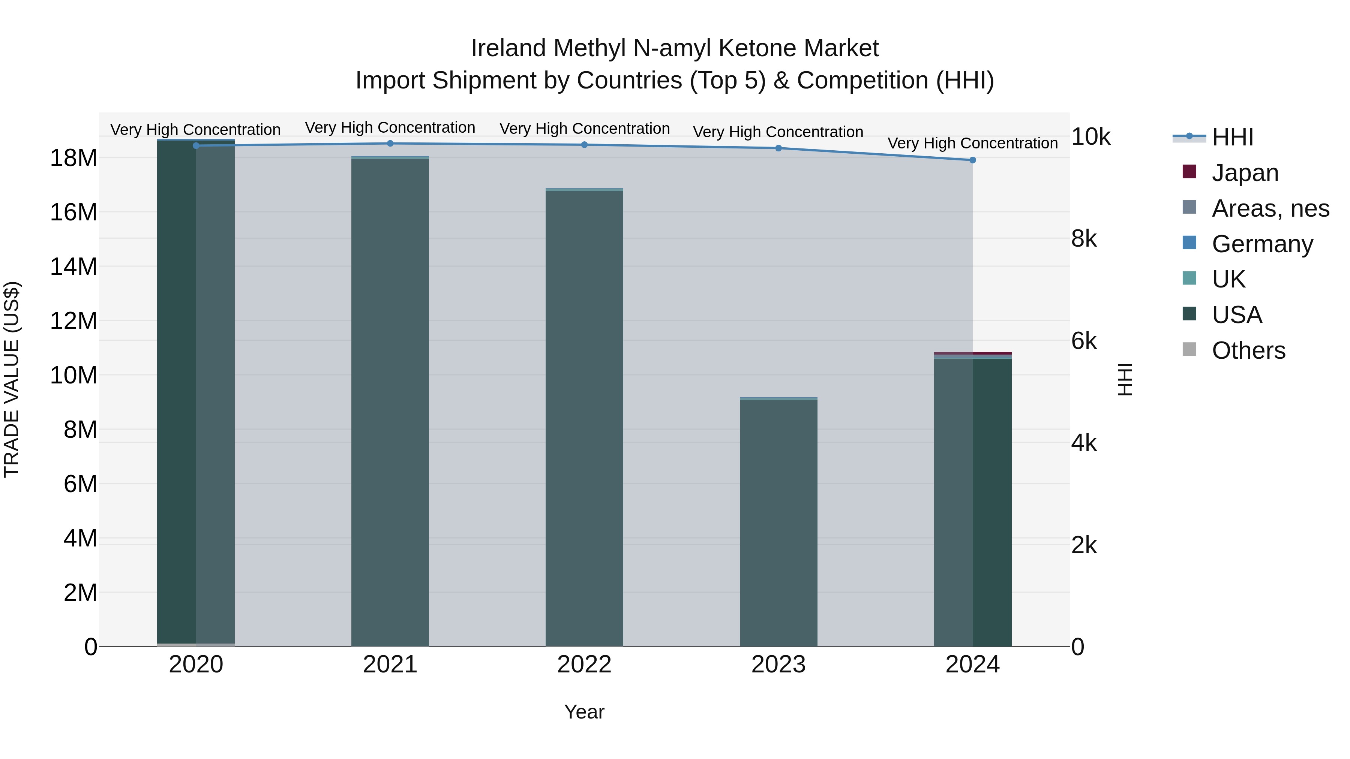Click the Others gray swatch
This screenshot has height=759, width=1350.
[1189, 349]
